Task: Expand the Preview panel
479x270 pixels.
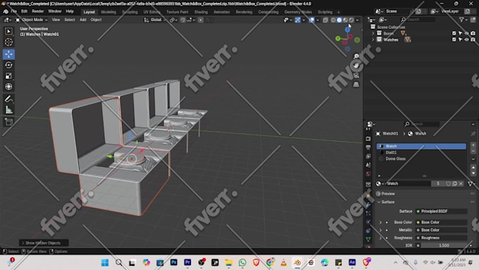Action: (x=378, y=194)
